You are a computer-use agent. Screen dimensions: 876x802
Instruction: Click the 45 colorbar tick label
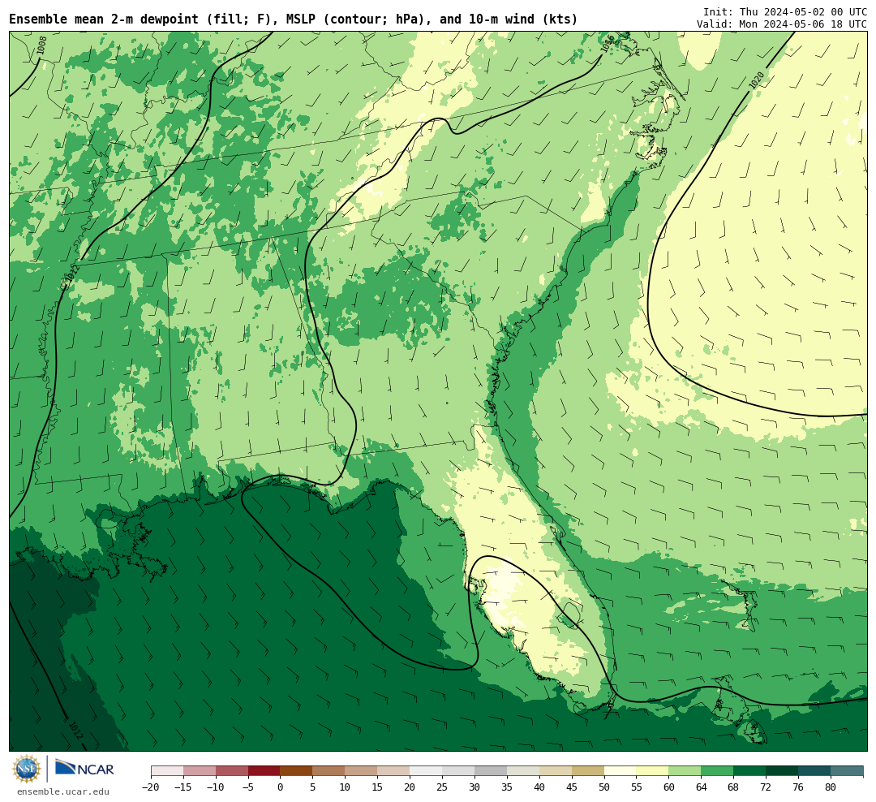coord(572,787)
